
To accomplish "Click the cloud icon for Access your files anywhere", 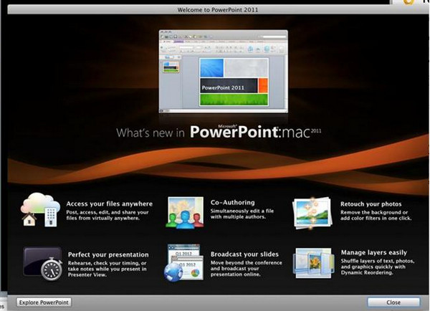I will tap(41, 210).
